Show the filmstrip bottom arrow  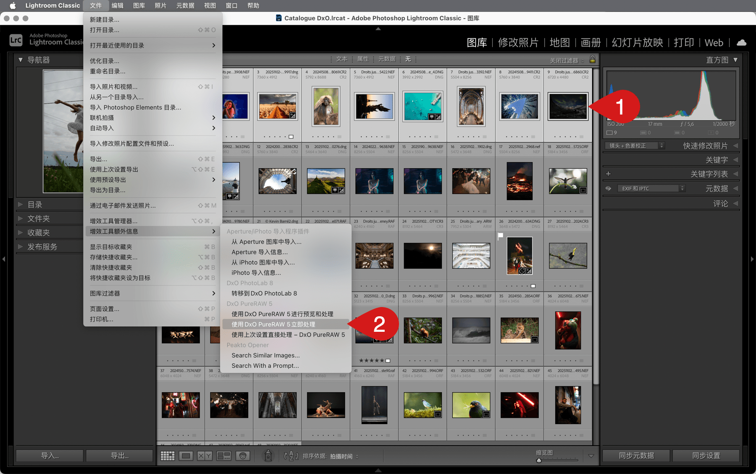[x=378, y=471]
